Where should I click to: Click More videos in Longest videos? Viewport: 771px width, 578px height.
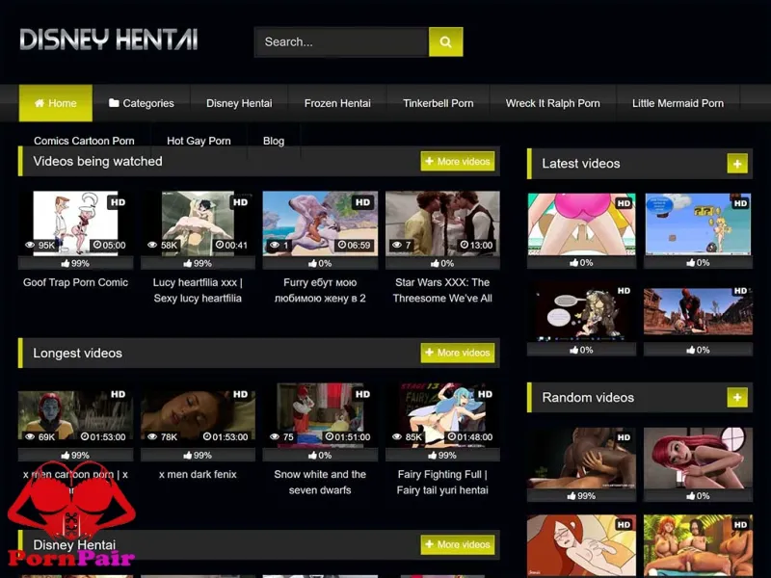(457, 353)
